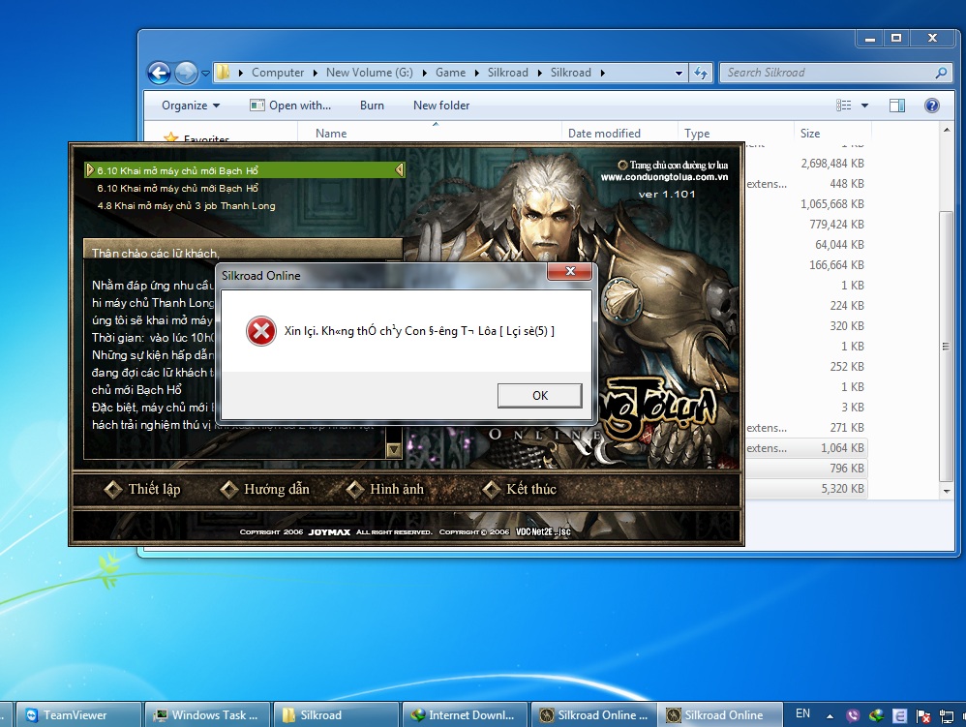Image resolution: width=966 pixels, height=727 pixels.
Task: Switch to the Silkroad folder taskbar button
Action: coord(336,714)
